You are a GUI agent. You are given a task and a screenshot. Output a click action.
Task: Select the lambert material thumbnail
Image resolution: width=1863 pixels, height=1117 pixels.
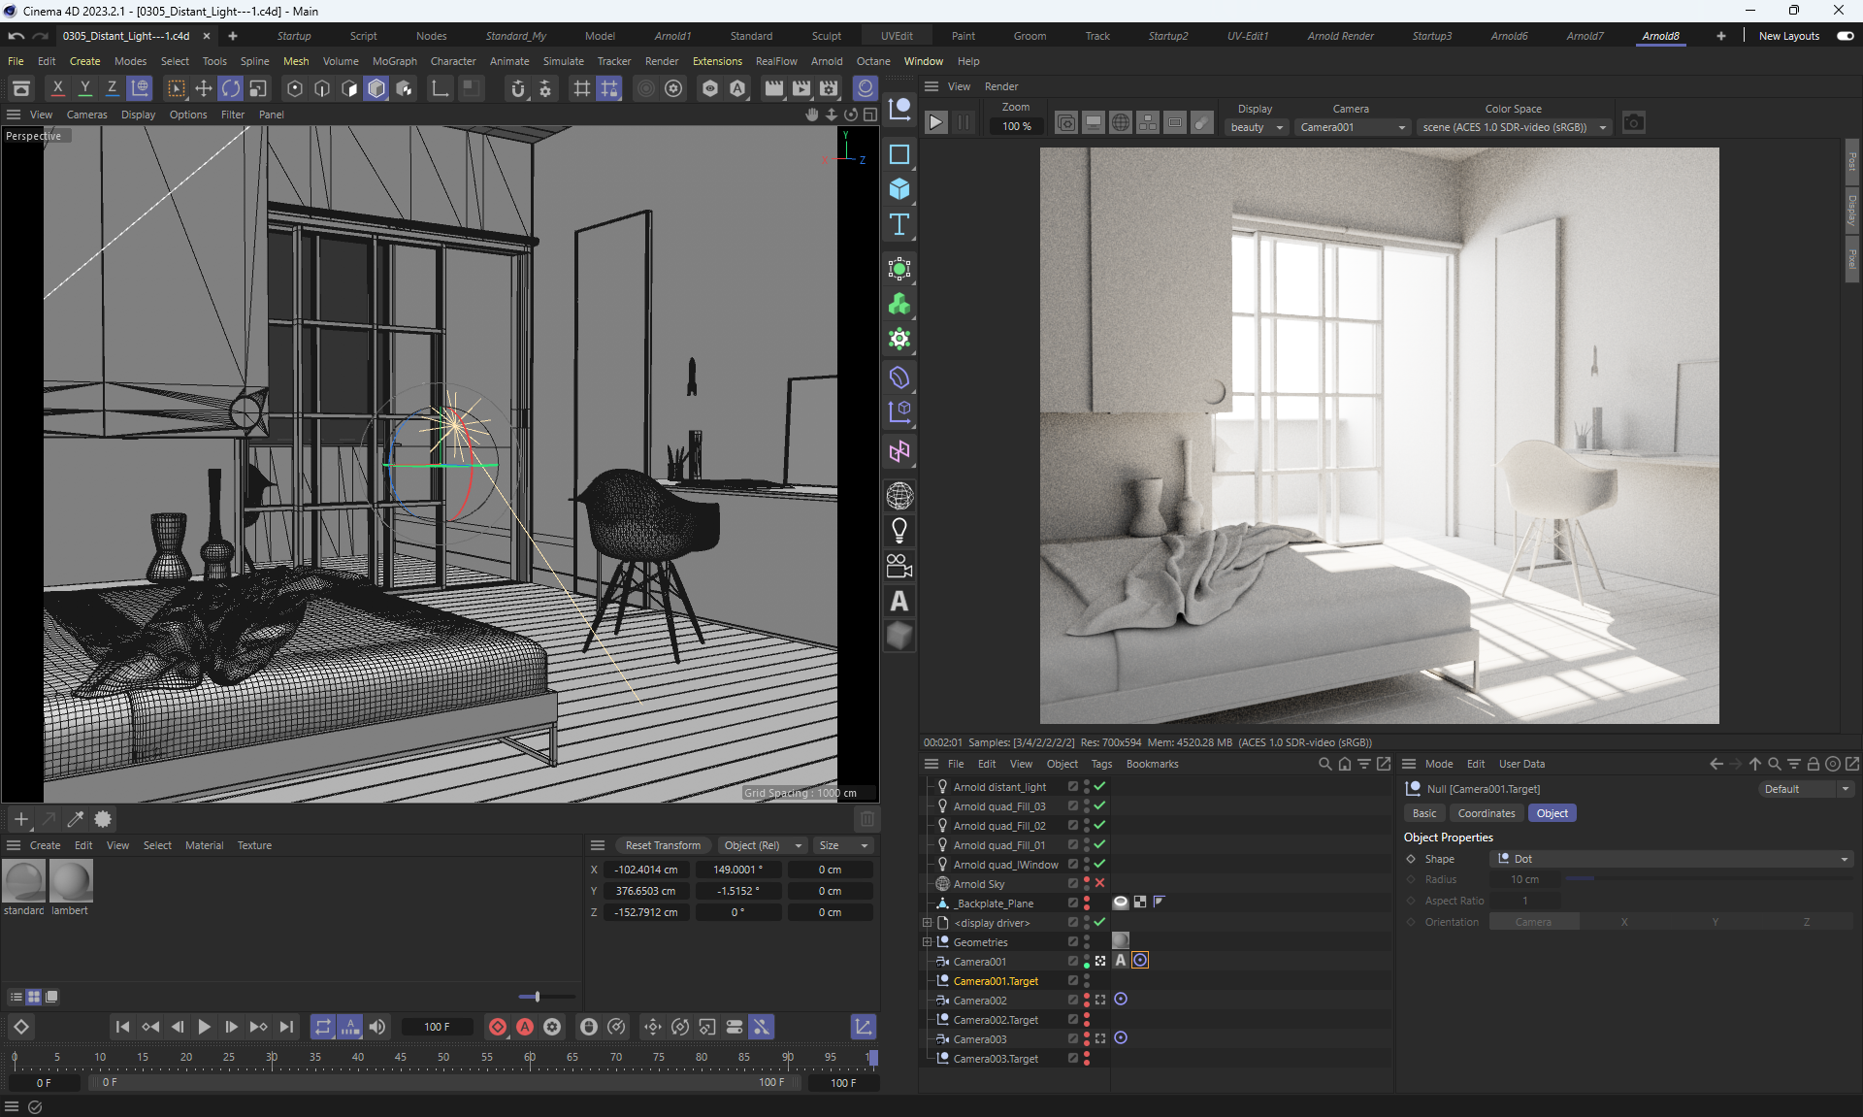pos(70,881)
